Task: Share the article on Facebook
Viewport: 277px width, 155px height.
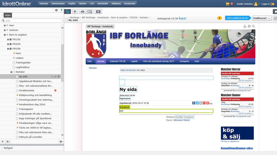Action: [x=194, y=103]
